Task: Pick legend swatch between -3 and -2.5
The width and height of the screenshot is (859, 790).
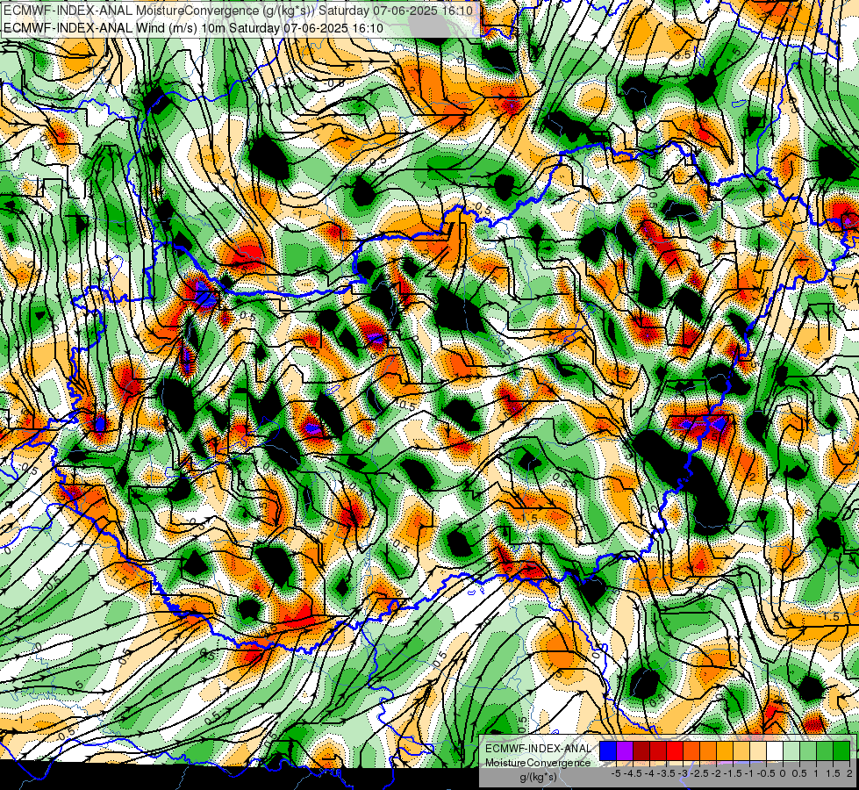Action: [691, 750]
